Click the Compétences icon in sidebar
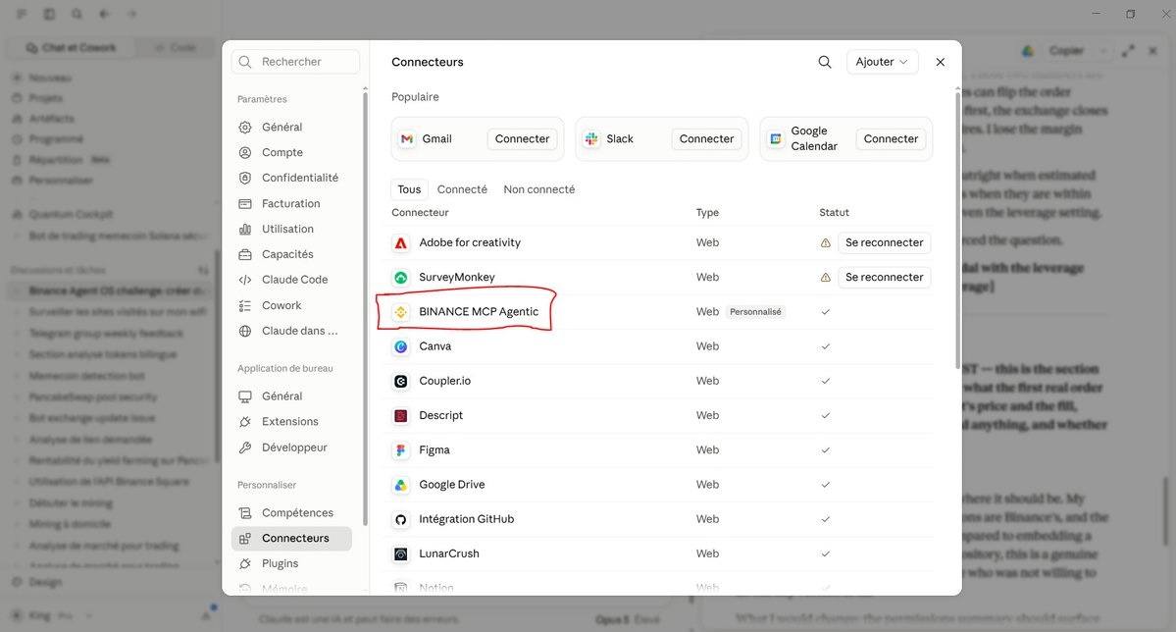 click(x=245, y=512)
